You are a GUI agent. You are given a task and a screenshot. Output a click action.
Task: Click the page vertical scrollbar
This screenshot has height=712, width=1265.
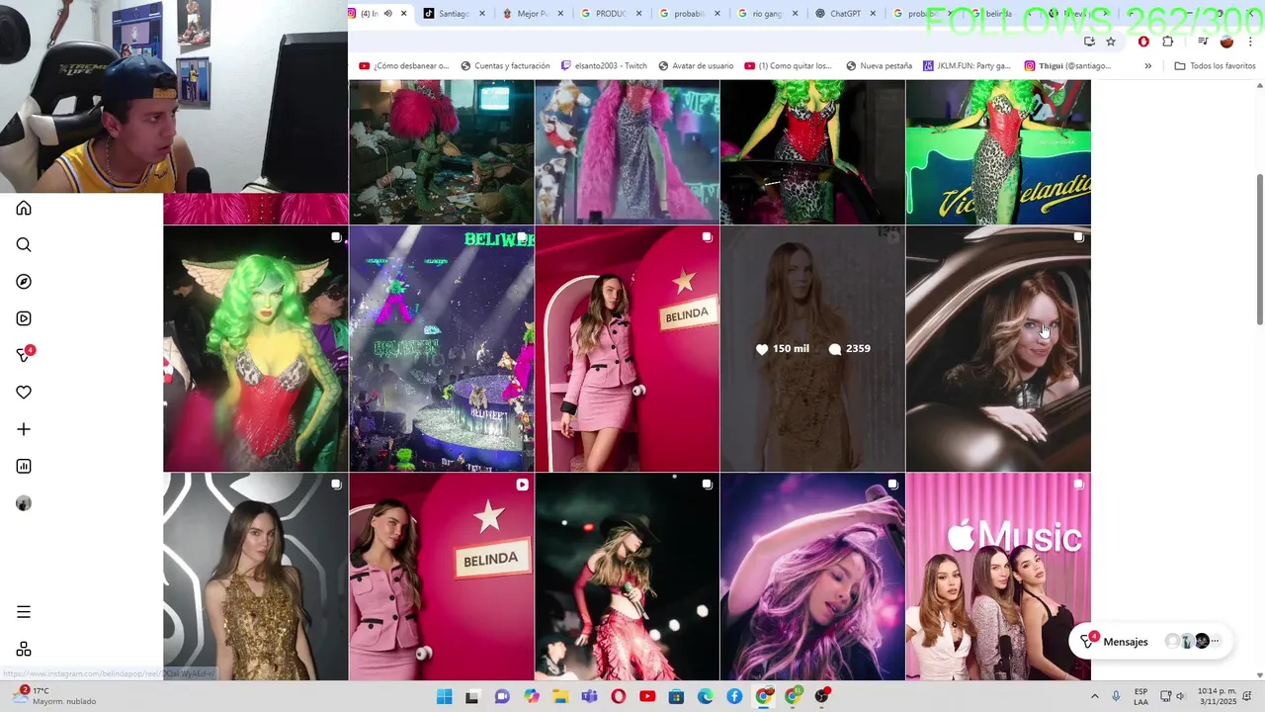click(x=1259, y=249)
